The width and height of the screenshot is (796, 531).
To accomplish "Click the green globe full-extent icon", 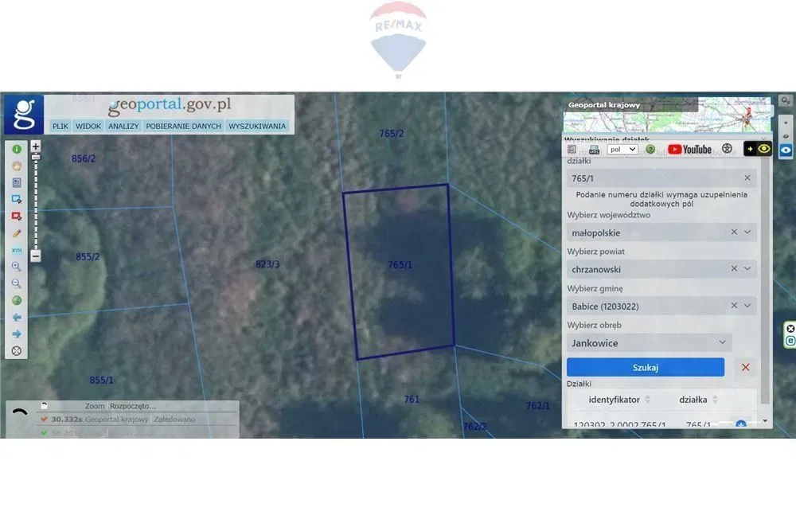I will [x=17, y=300].
